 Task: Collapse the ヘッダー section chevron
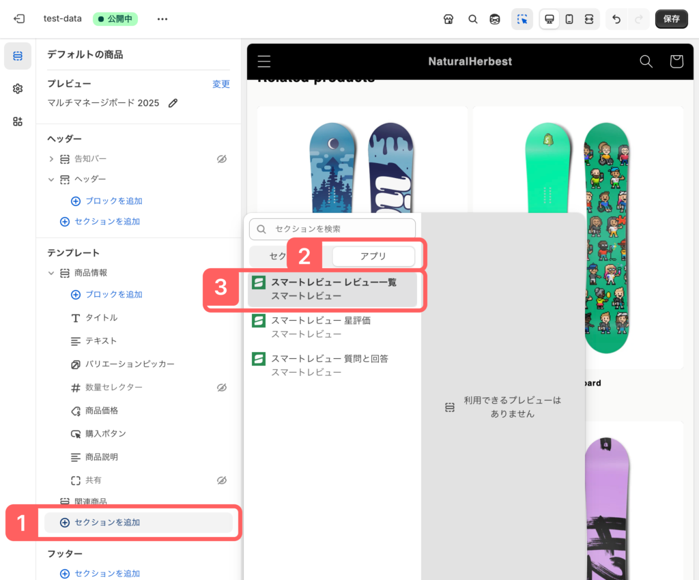click(x=51, y=179)
